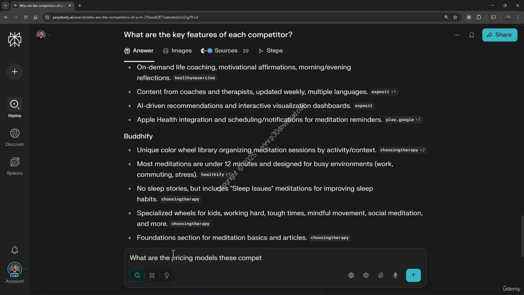This screenshot has height=295, width=524.
Task: Open the notifications bell
Action: [x=15, y=250]
